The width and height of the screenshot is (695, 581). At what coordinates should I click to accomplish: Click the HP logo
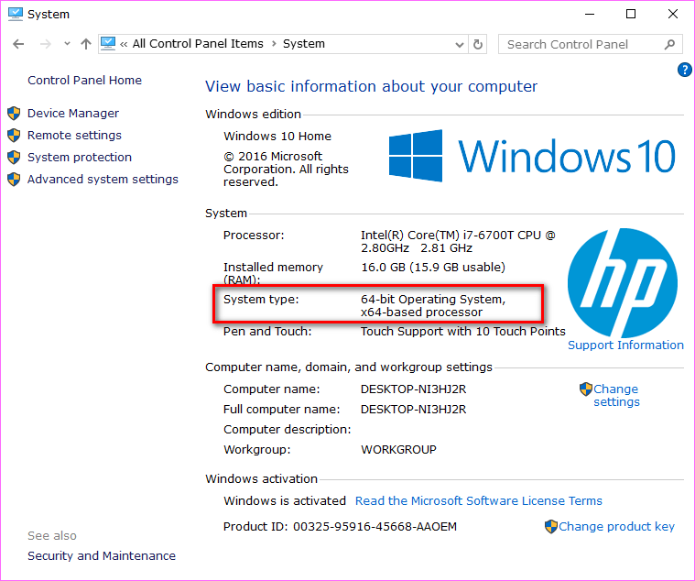pyautogui.click(x=623, y=283)
